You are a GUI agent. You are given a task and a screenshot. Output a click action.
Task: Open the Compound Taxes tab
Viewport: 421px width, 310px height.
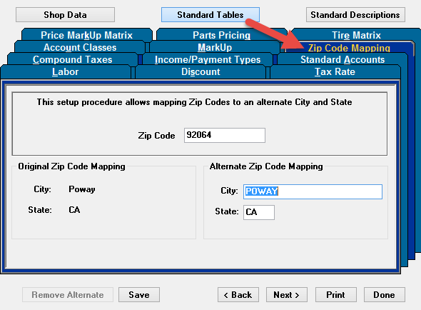(x=73, y=59)
